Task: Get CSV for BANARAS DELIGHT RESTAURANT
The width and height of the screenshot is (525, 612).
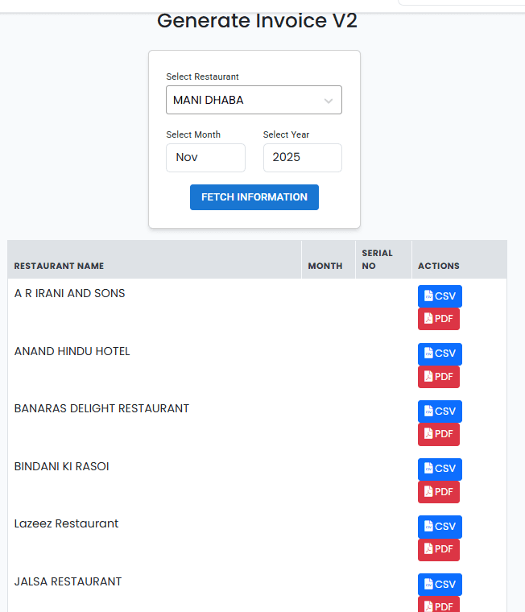Action: (x=440, y=411)
